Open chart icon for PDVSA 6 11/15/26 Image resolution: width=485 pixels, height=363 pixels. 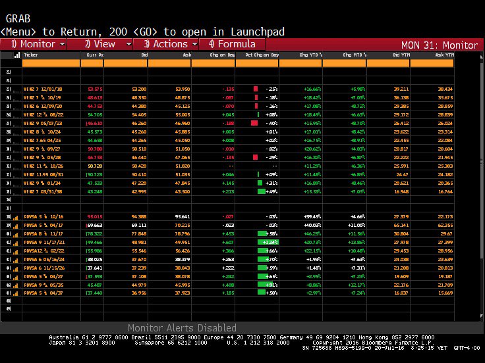15,269
